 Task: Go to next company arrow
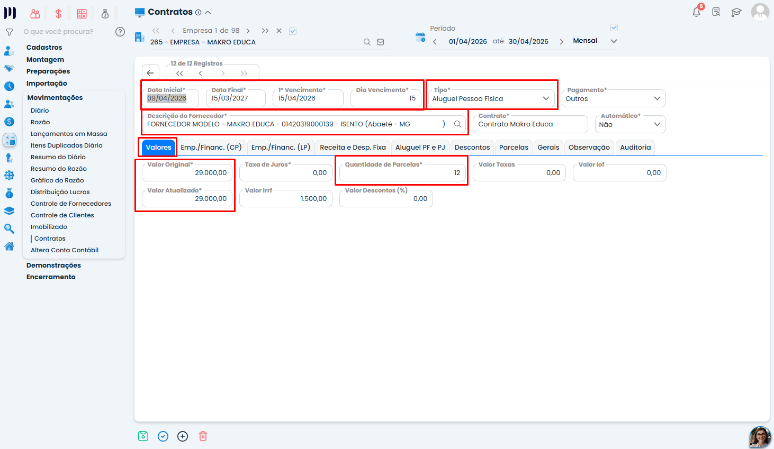248,31
